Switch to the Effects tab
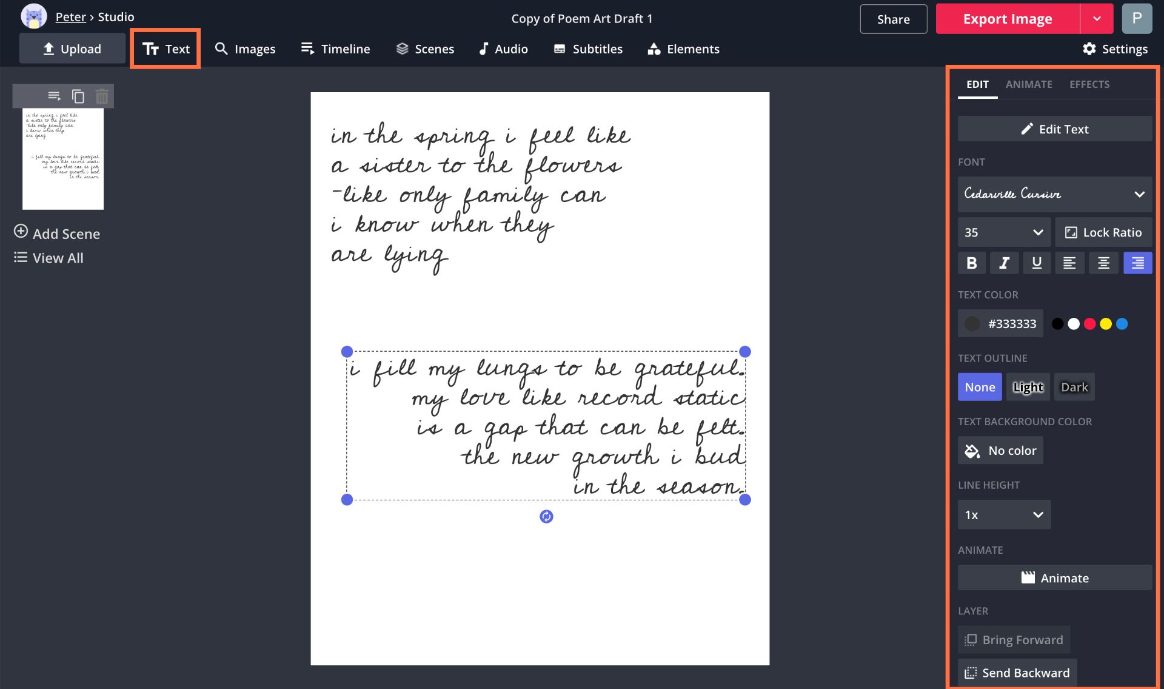Screen dimensions: 1164x689 [x=1089, y=84]
